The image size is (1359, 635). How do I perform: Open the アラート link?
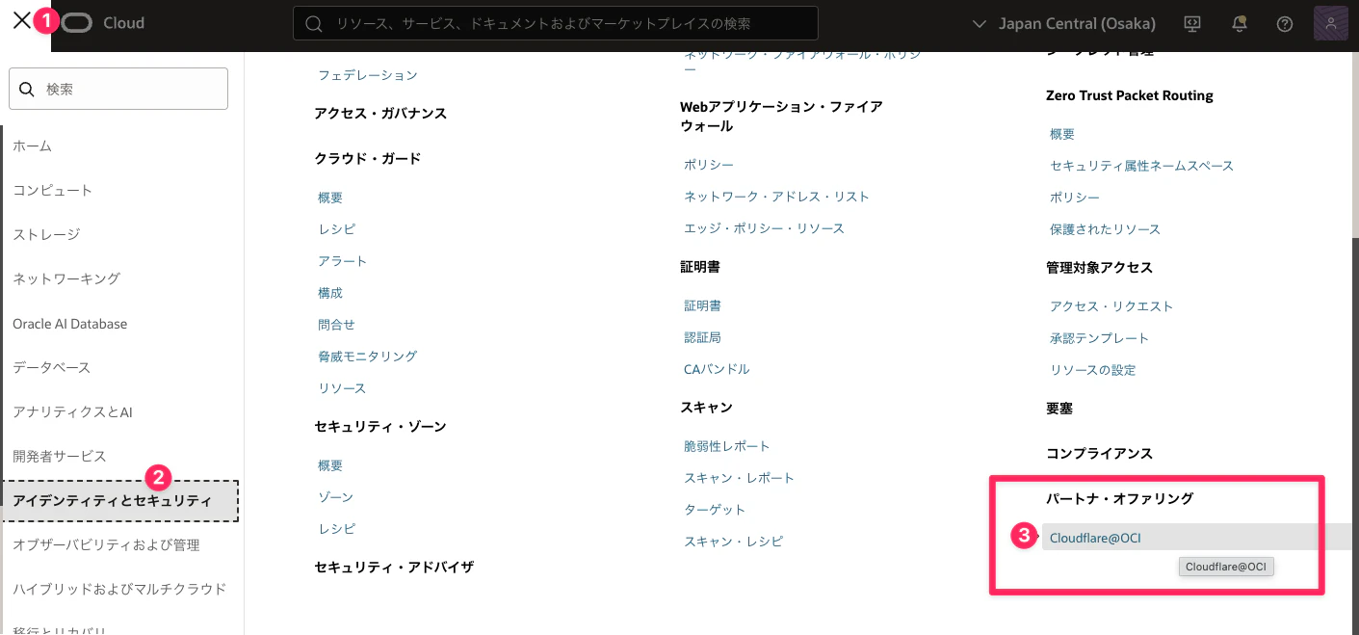click(343, 261)
